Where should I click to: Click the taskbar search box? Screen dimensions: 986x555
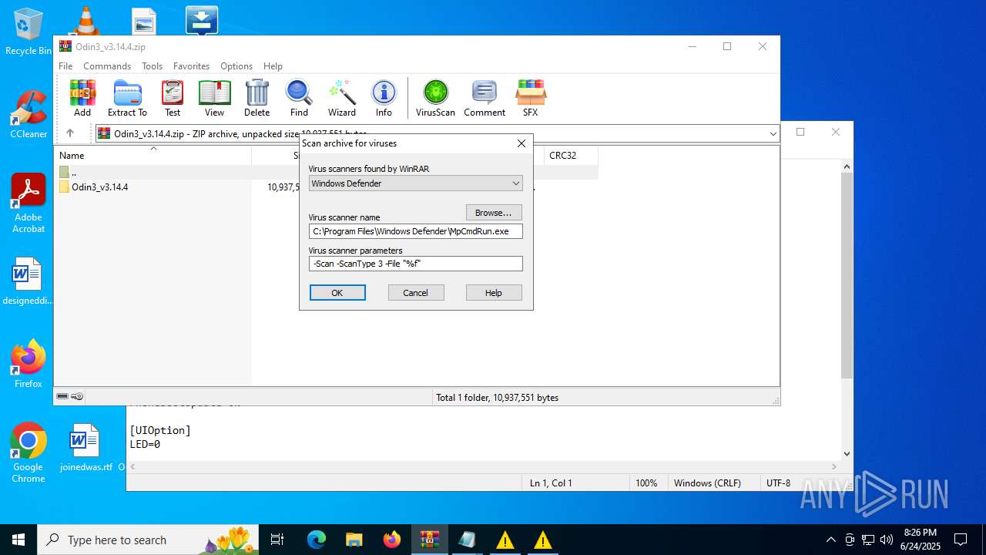(x=148, y=540)
